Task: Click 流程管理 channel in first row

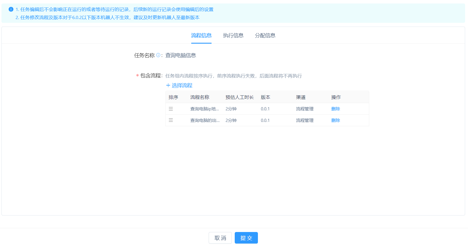Action: (305, 109)
